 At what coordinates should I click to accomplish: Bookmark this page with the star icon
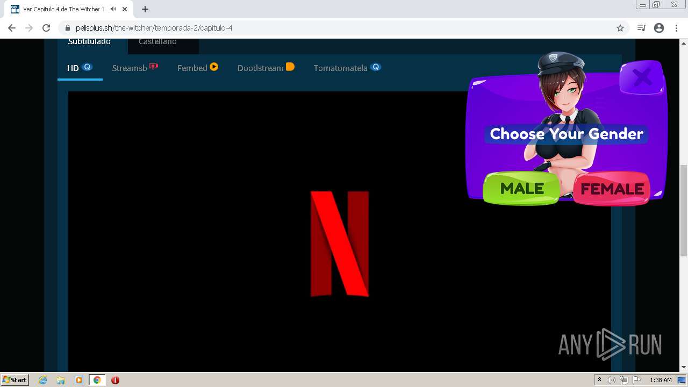[620, 28]
